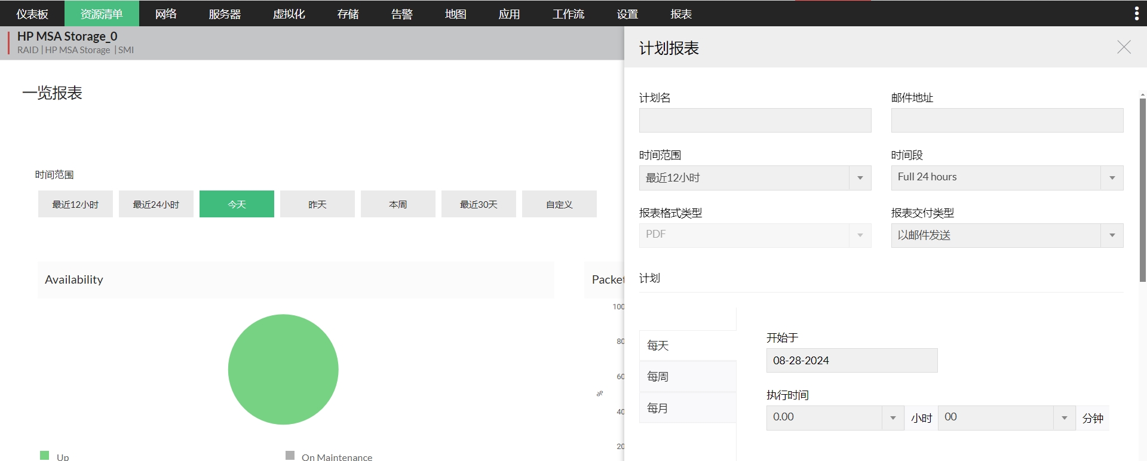Select the 最近24小时 time range button

pos(156,204)
